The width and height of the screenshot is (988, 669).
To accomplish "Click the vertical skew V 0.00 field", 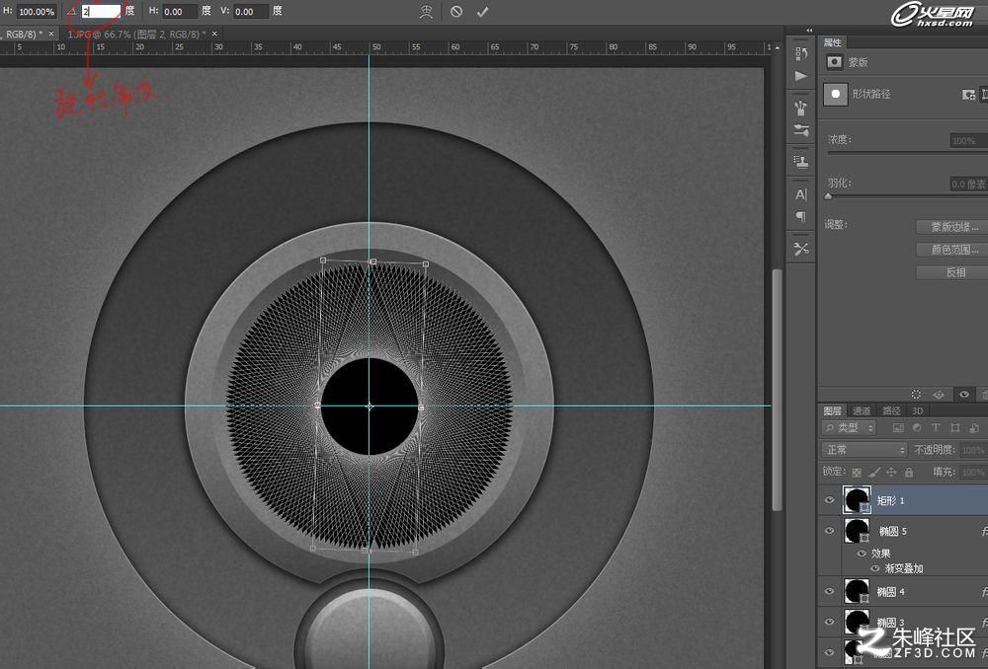I will 251,11.
